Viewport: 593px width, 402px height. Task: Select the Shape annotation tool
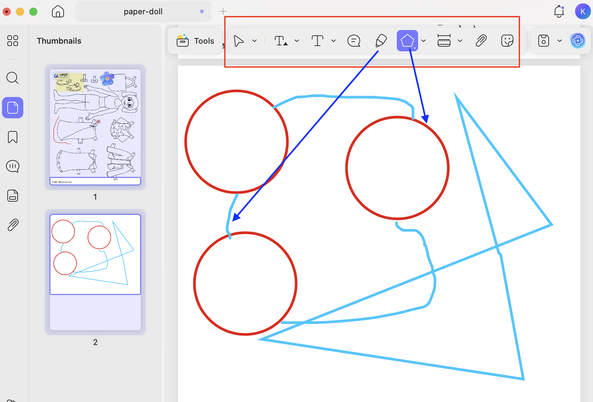407,41
